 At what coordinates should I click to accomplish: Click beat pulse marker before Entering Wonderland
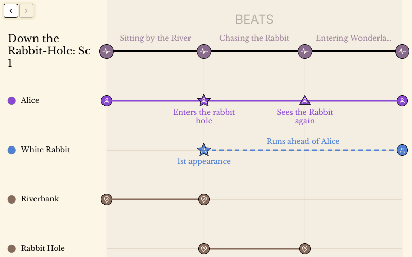pyautogui.click(x=305, y=51)
